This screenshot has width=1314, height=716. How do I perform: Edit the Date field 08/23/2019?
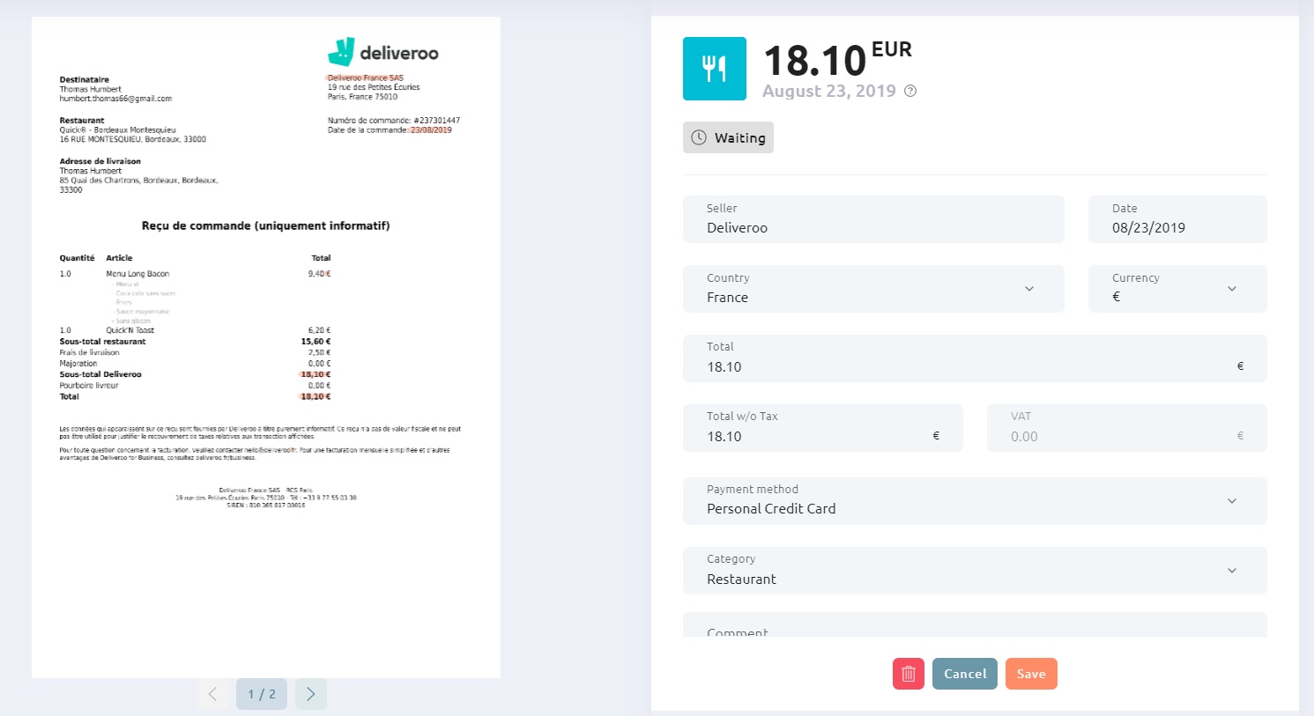click(x=1177, y=219)
